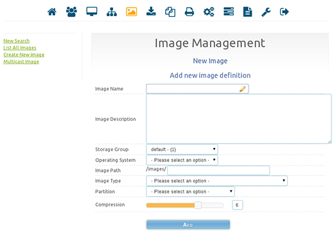Open the Group Management hierarchy icon

[x=112, y=12]
